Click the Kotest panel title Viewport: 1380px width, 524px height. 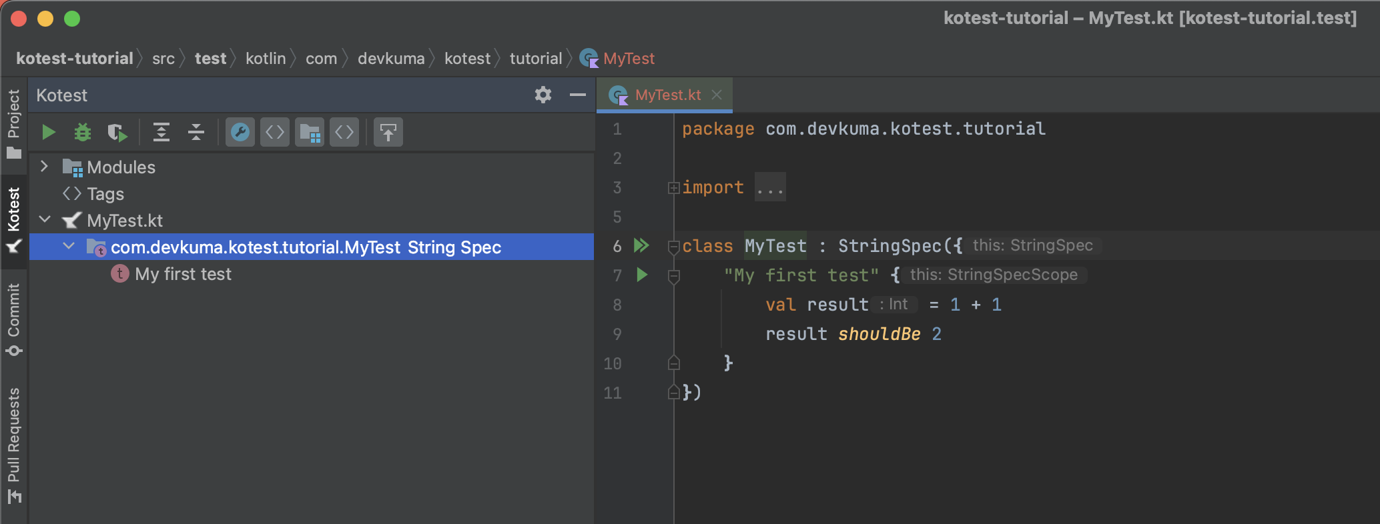[61, 95]
